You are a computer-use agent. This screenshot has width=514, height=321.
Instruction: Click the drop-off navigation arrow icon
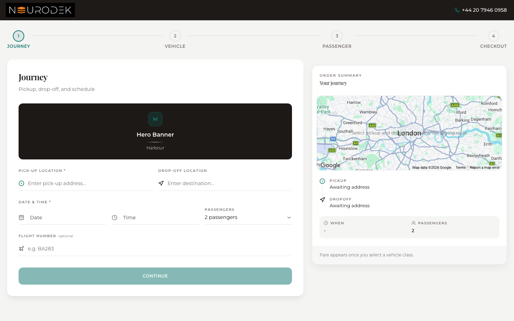tap(161, 183)
